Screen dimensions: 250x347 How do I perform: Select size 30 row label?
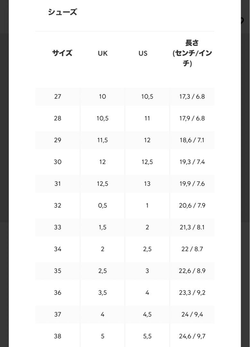coord(57,162)
